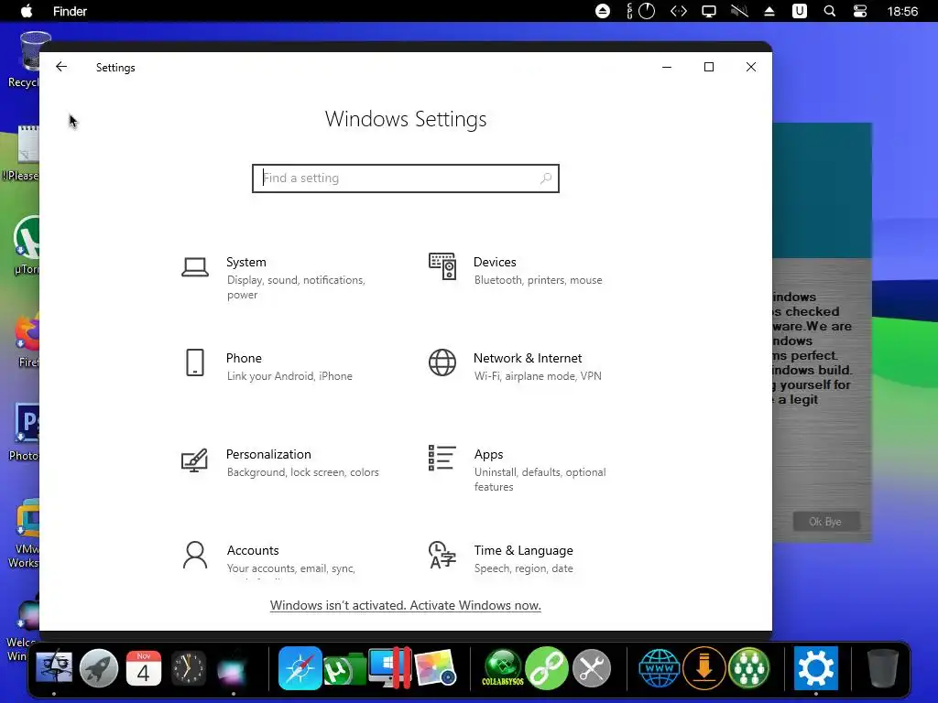Open Windows monitor Parallels-style dock icon

tap(389, 667)
